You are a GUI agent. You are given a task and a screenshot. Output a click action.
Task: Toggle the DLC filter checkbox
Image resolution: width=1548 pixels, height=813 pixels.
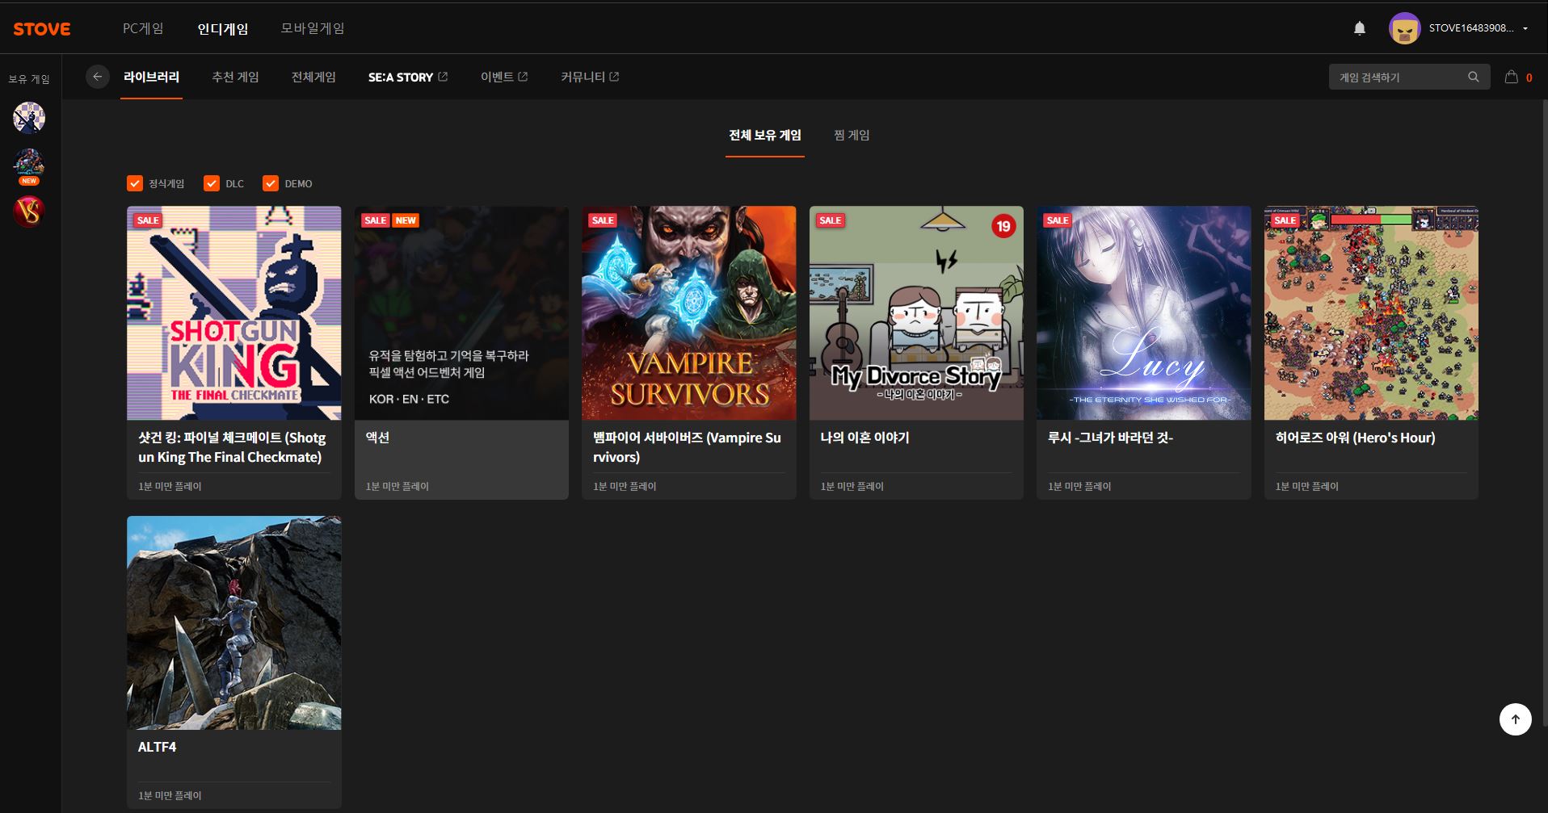(212, 184)
